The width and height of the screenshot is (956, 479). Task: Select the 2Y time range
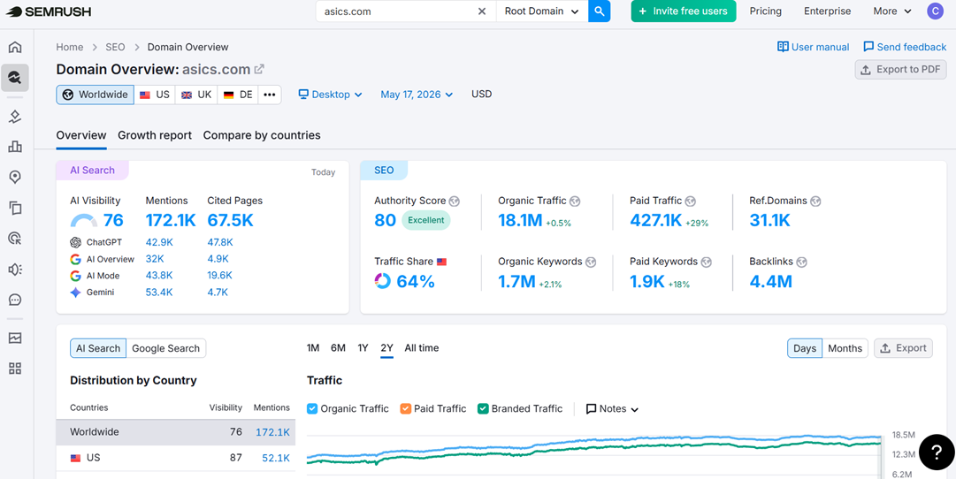click(x=386, y=348)
